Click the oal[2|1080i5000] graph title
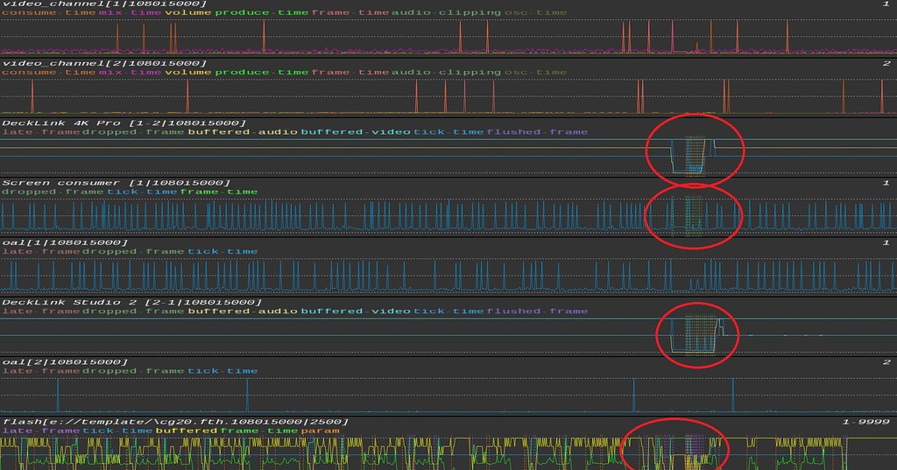This screenshot has height=470, width=897. point(66,361)
